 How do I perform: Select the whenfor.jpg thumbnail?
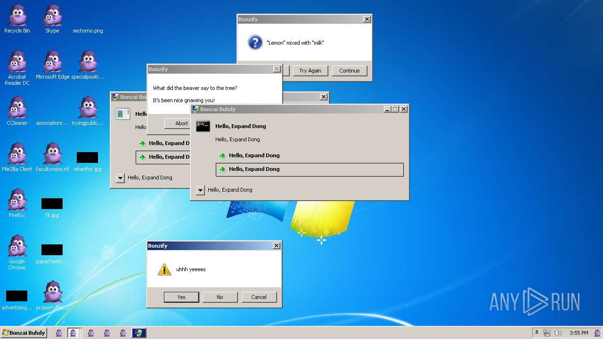point(87,157)
